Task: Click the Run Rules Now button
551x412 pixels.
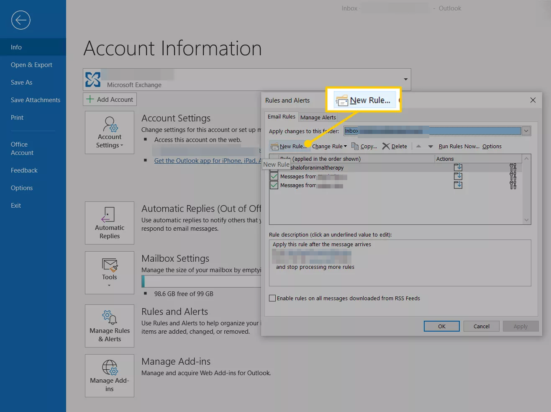Action: pyautogui.click(x=459, y=146)
